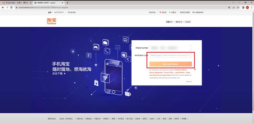Select 全球站 (所有地区) in footer
The image size is (254, 123).
coord(66,119)
